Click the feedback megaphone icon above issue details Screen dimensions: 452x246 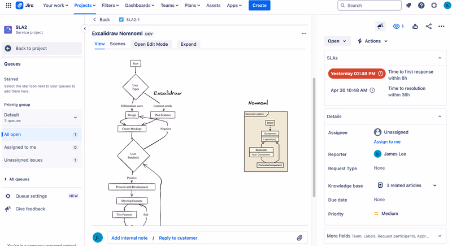tap(380, 26)
